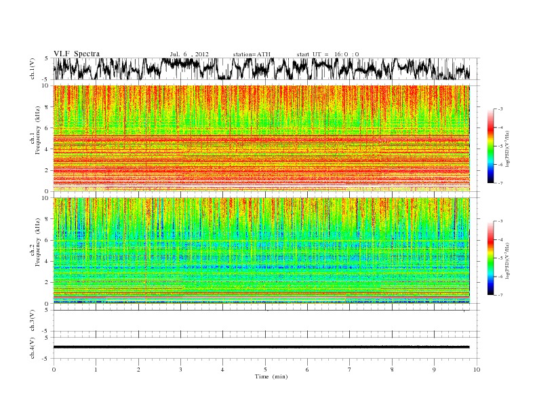
Task: Click the ch.1 spectrogram color bar
Action: tap(491, 146)
